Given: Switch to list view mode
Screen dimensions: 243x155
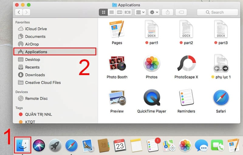Looking at the screenshot, I should point(111,12).
